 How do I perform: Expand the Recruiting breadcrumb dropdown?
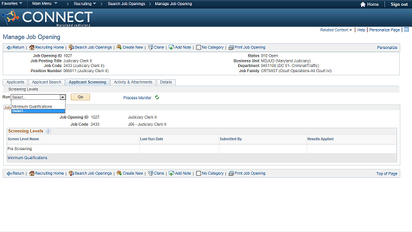click(x=84, y=4)
